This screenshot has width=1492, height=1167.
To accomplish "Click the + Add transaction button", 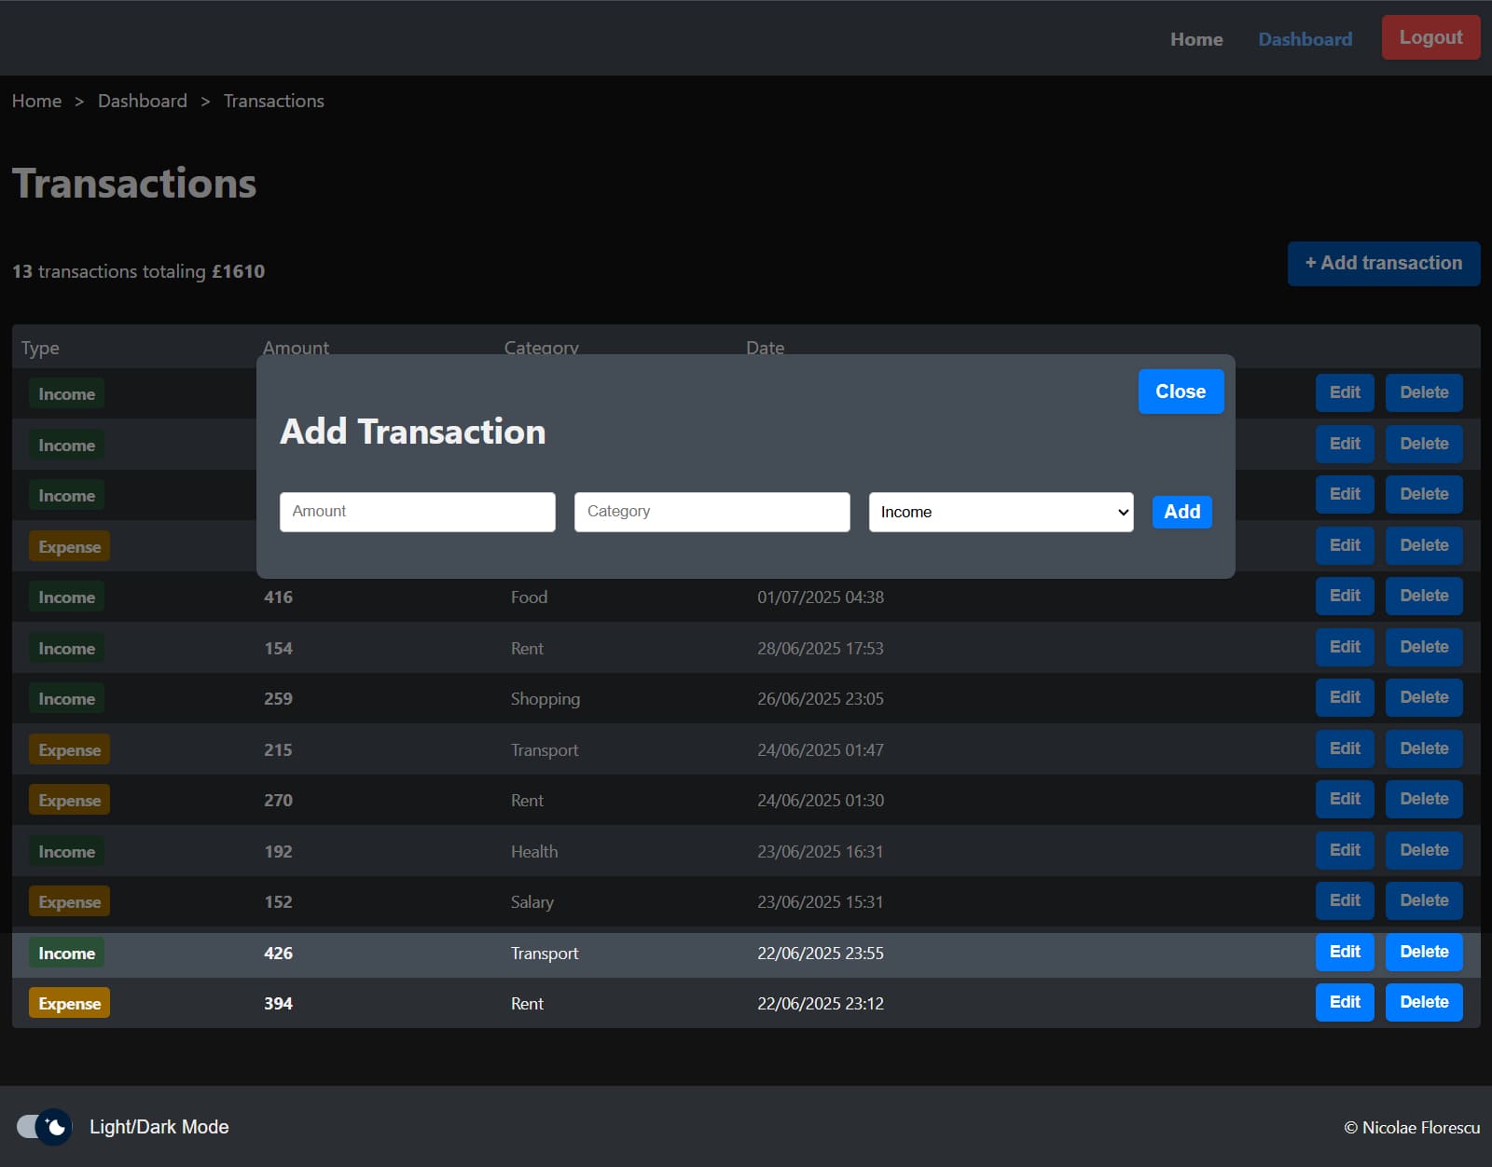I will (1383, 264).
